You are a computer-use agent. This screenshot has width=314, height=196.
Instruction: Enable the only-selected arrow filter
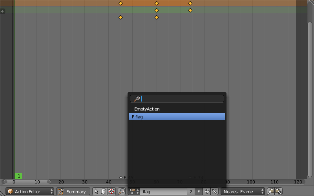pyautogui.click(x=96, y=191)
